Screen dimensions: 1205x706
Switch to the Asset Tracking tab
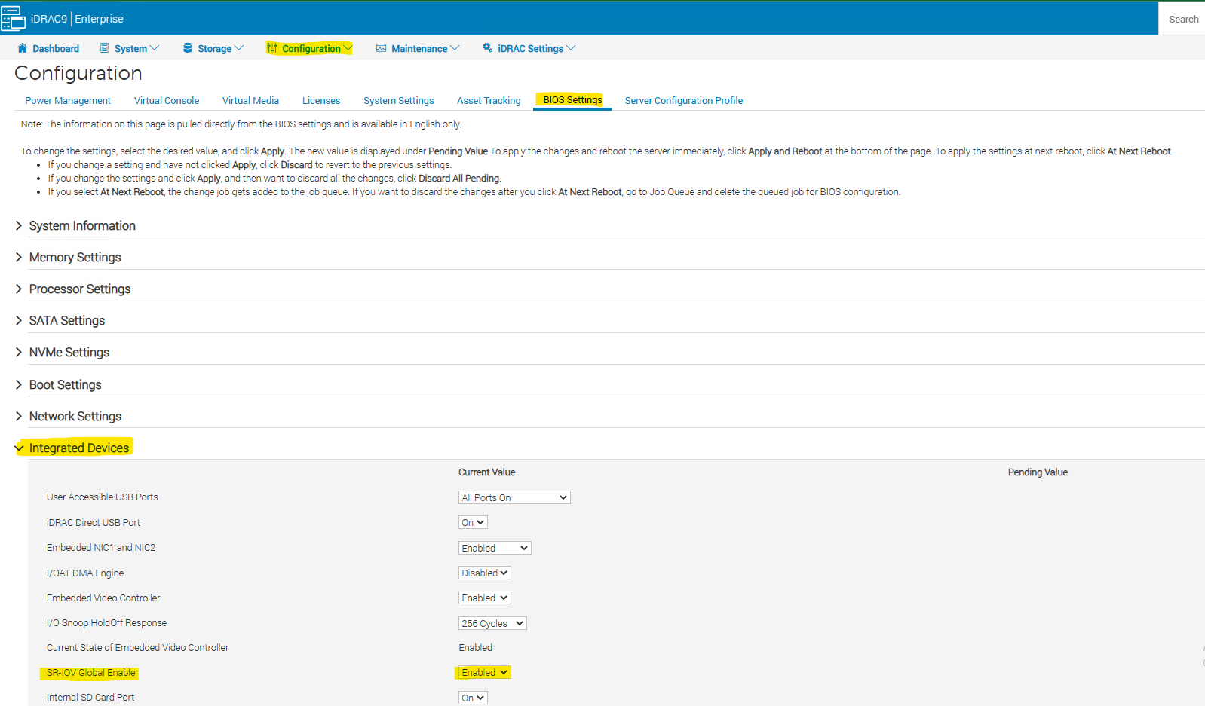(489, 100)
